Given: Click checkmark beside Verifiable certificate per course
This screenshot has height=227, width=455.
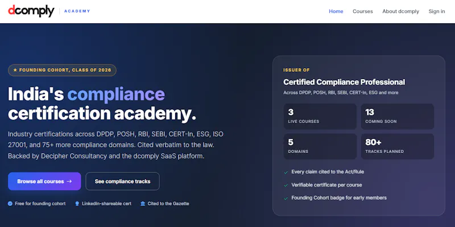Looking at the screenshot, I should (x=286, y=185).
